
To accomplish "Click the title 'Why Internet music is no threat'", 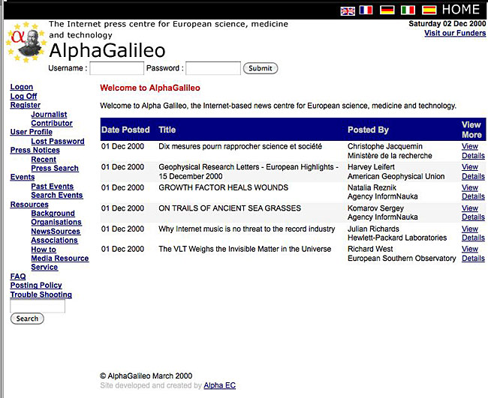I will (x=247, y=229).
